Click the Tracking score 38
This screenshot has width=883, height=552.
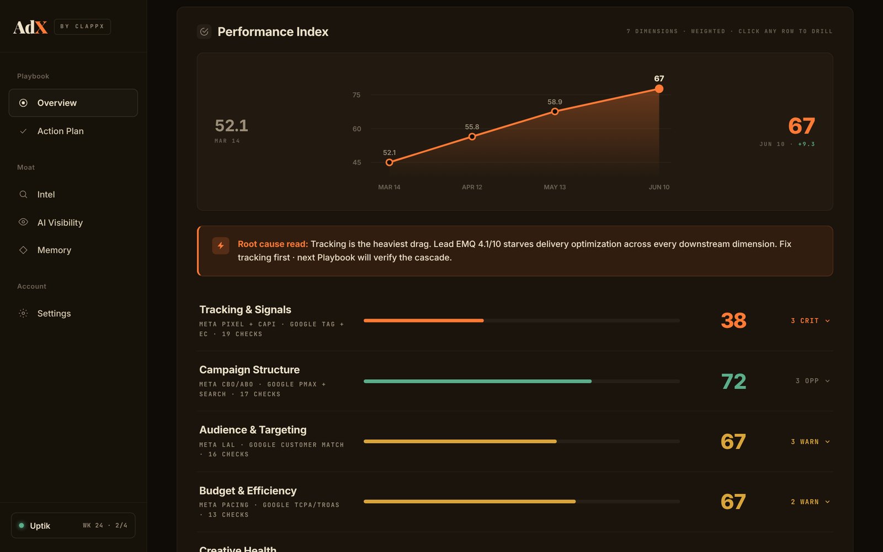click(x=733, y=321)
